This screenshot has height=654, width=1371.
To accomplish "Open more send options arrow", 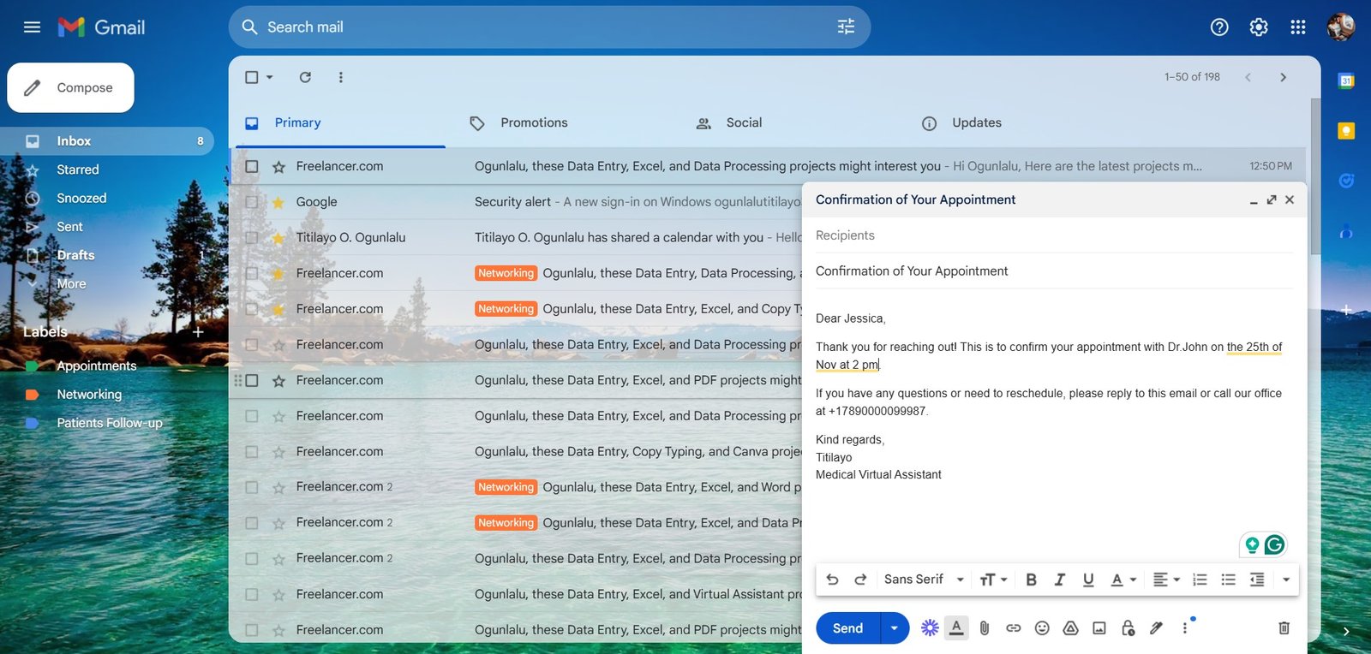I will (895, 628).
